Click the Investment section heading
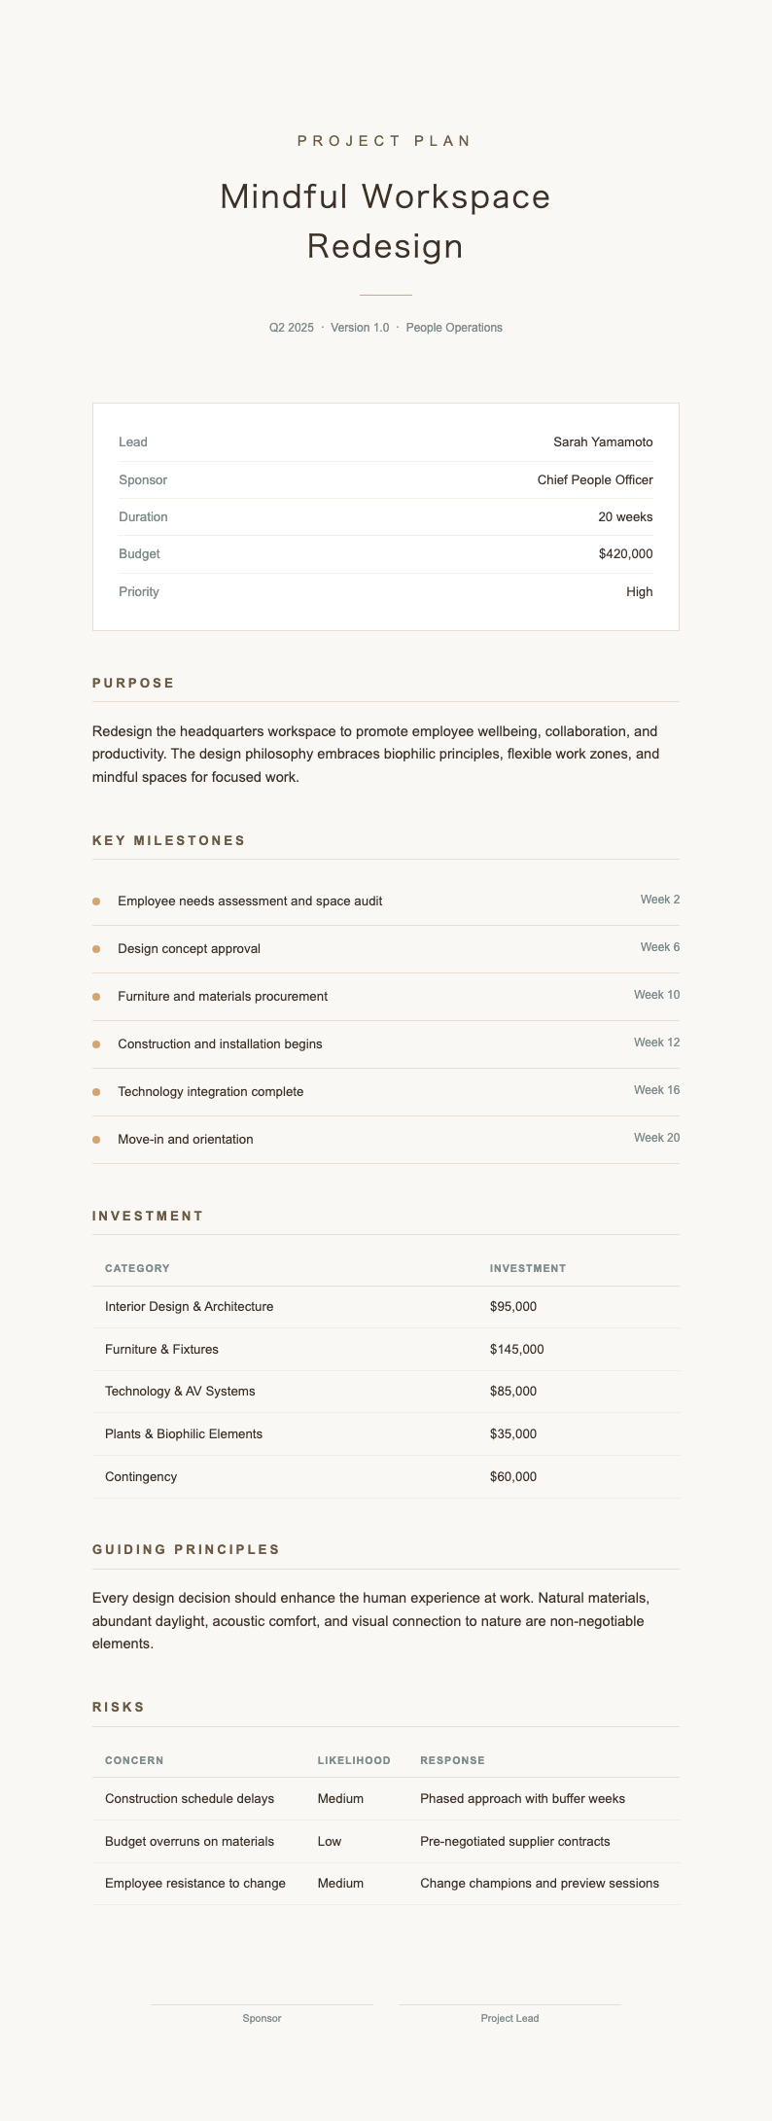The image size is (772, 2121). 148,1216
